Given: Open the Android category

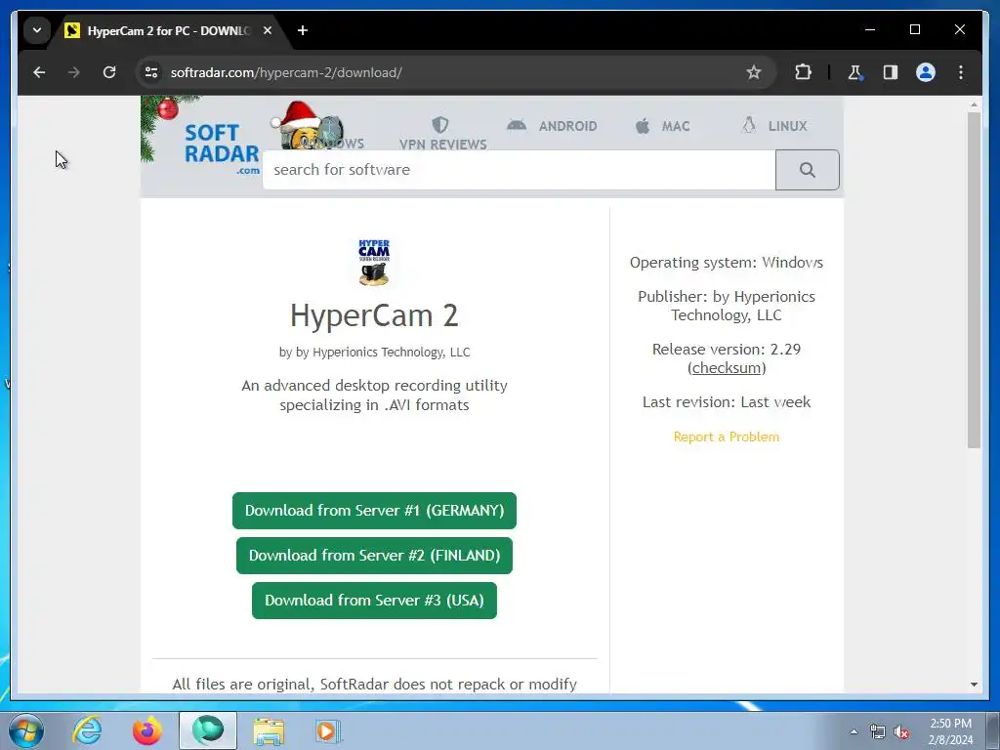Looking at the screenshot, I should point(553,126).
